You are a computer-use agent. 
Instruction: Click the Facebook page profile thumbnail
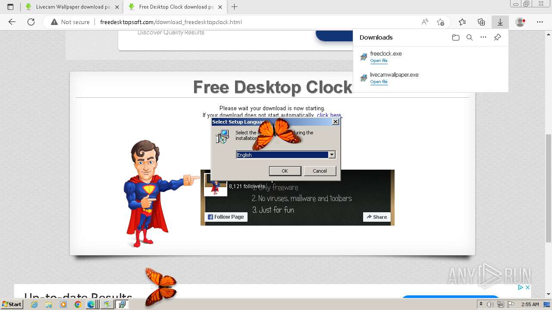point(215,185)
